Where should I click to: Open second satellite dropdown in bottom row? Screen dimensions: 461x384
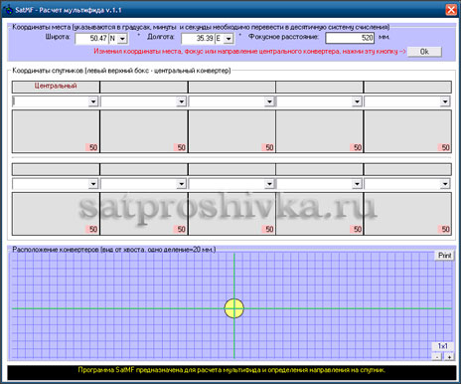pyautogui.click(x=182, y=184)
